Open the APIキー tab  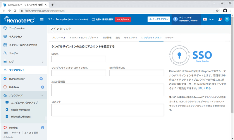(169, 38)
